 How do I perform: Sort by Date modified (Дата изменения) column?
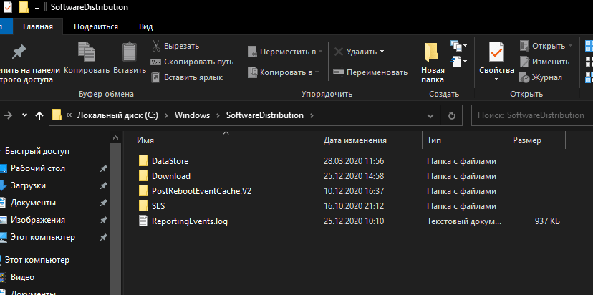pyautogui.click(x=355, y=140)
